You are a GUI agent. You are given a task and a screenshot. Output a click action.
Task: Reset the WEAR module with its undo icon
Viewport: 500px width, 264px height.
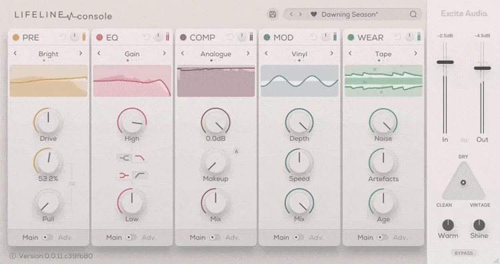[x=397, y=37]
